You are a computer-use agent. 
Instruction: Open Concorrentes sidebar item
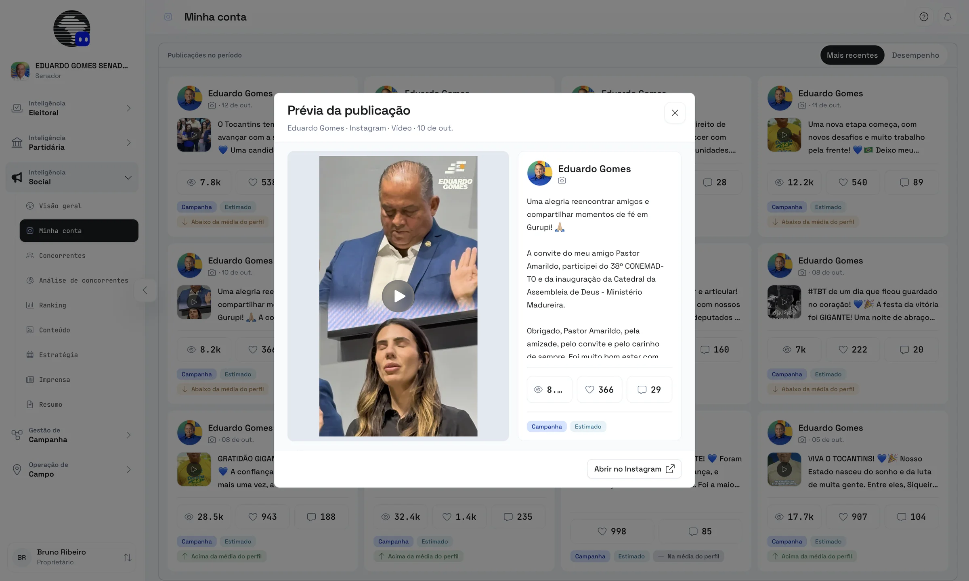click(x=79, y=256)
